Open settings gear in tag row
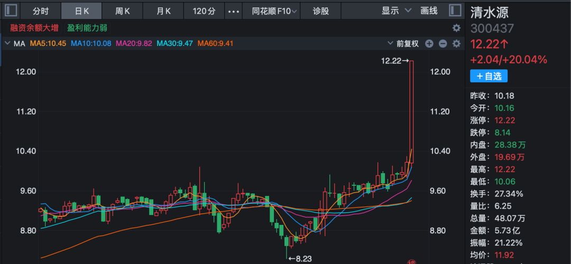571x264 pixels. pos(456,28)
